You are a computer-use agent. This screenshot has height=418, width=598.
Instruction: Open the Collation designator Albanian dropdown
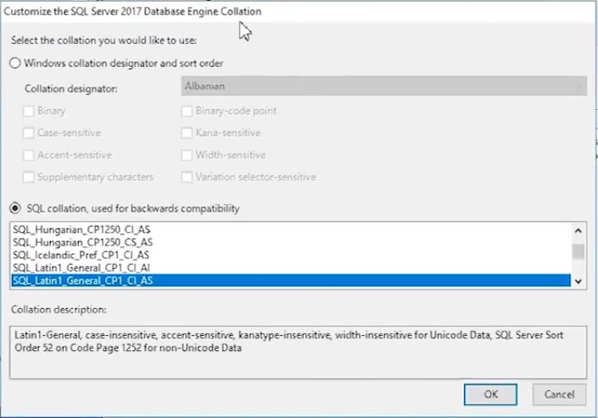384,86
